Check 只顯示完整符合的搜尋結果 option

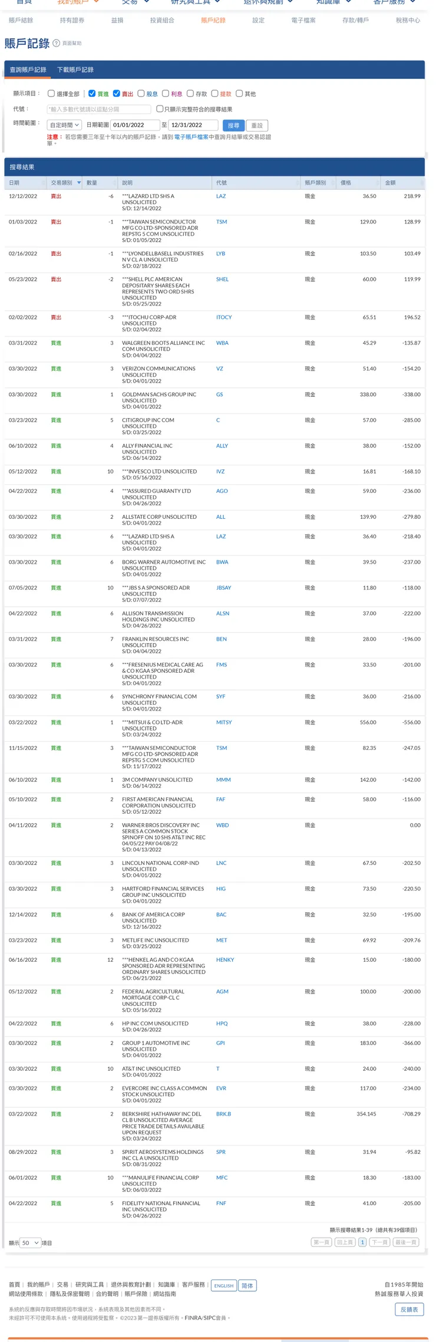pyautogui.click(x=160, y=109)
